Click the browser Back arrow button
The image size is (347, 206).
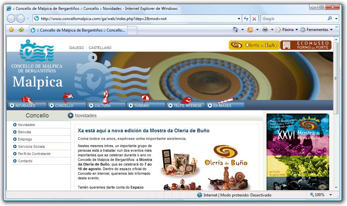coord(11,18)
